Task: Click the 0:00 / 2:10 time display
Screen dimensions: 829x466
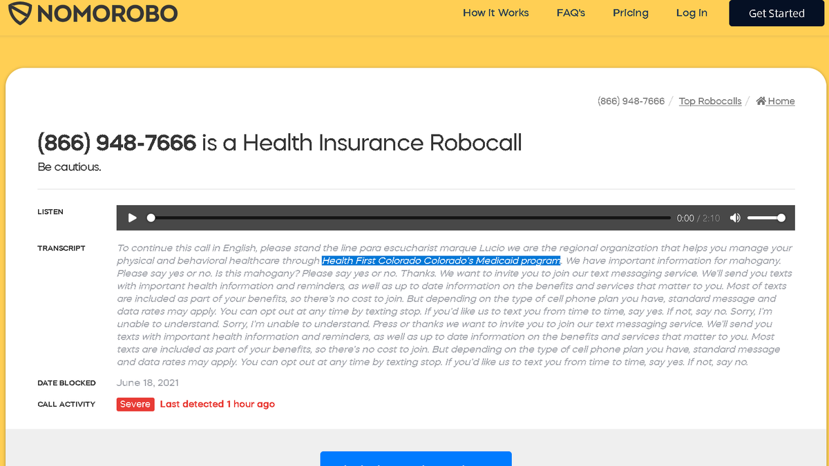Action: click(698, 218)
